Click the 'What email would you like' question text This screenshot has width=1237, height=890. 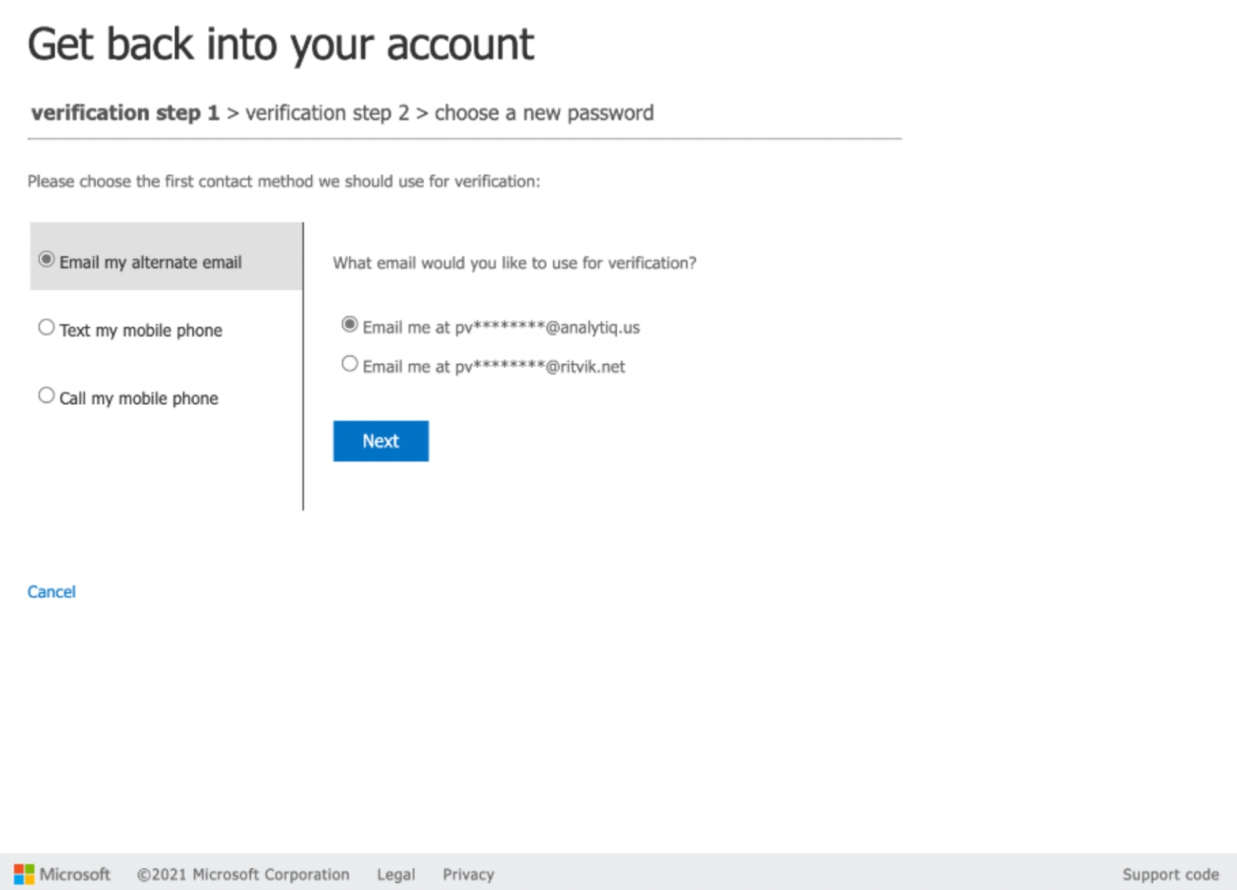point(514,263)
